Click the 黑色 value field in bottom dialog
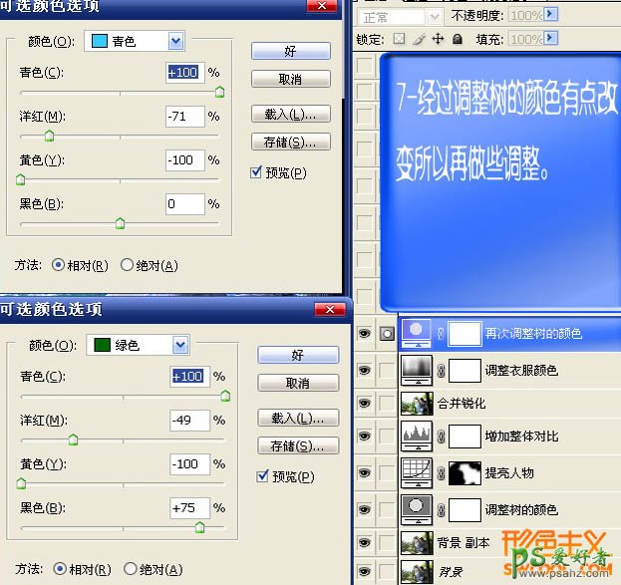 189,507
